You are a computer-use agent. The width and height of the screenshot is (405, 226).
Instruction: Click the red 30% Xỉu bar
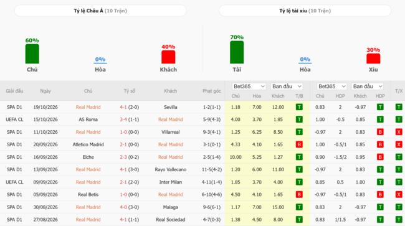coord(373,59)
